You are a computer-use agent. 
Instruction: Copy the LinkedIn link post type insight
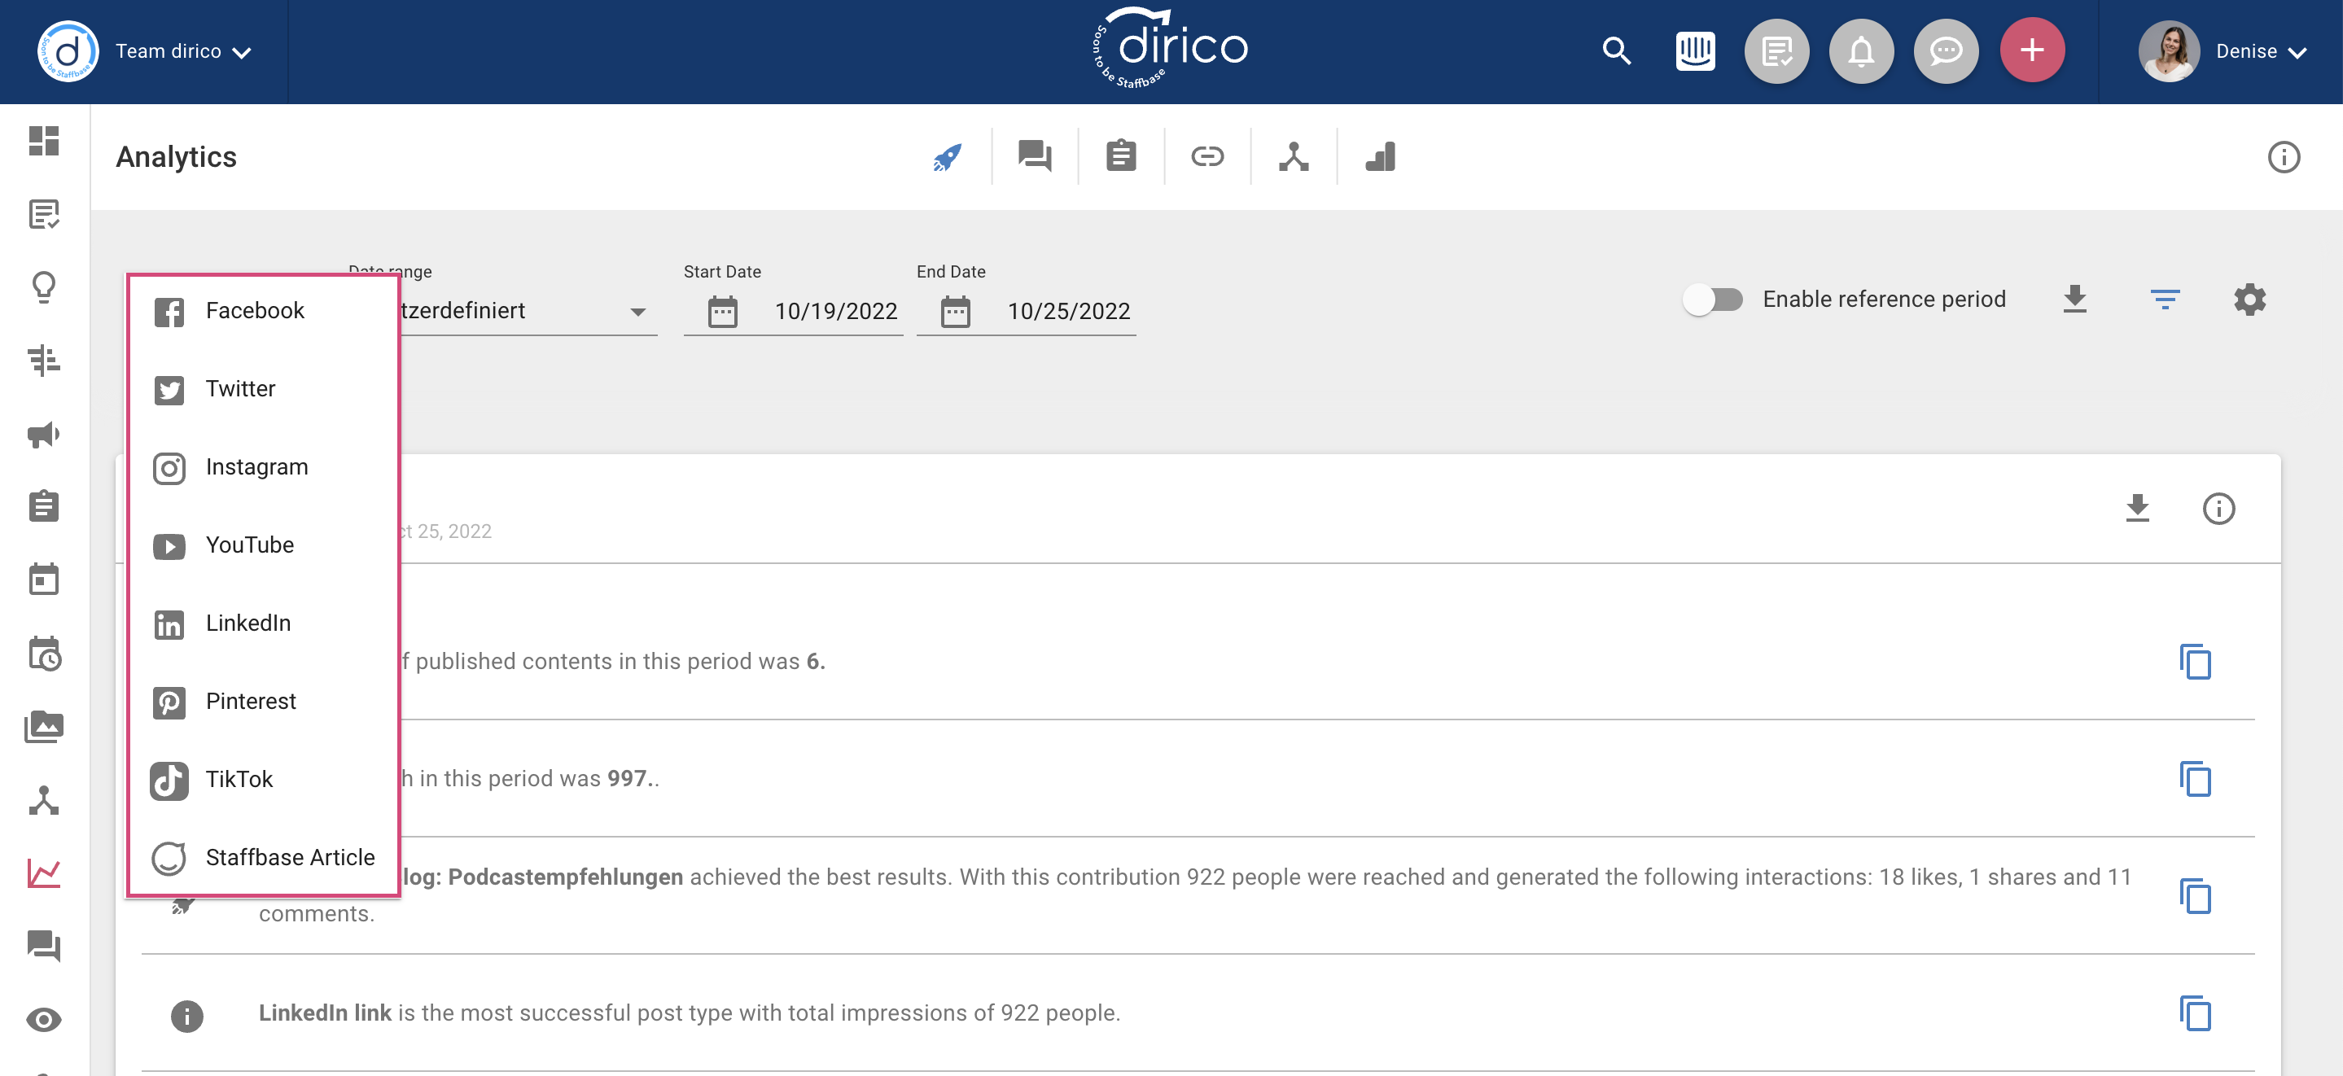click(2195, 1013)
